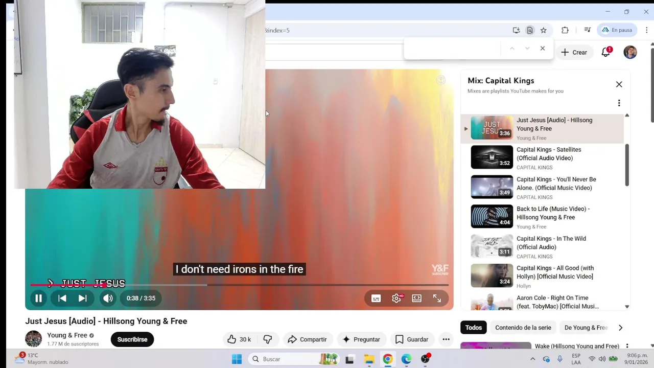This screenshot has width=654, height=368.
Task: Save video with Guardar button
Action: pos(412,339)
